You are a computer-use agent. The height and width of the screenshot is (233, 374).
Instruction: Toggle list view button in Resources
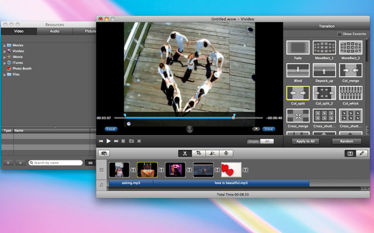[x=90, y=163]
